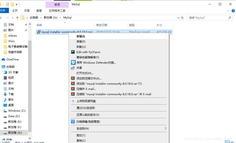The height and width of the screenshot is (143, 236).
Task: Select 上传到百度网盘 menu entry
Action: pyautogui.click(x=119, y=101)
